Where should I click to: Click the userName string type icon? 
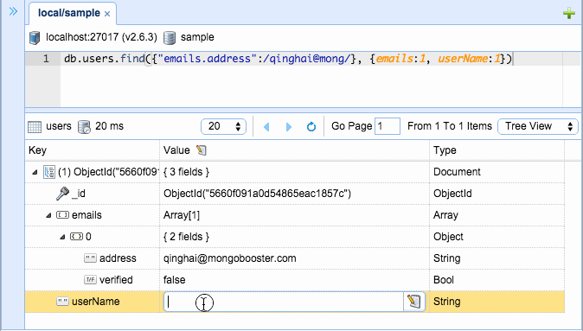tap(62, 302)
